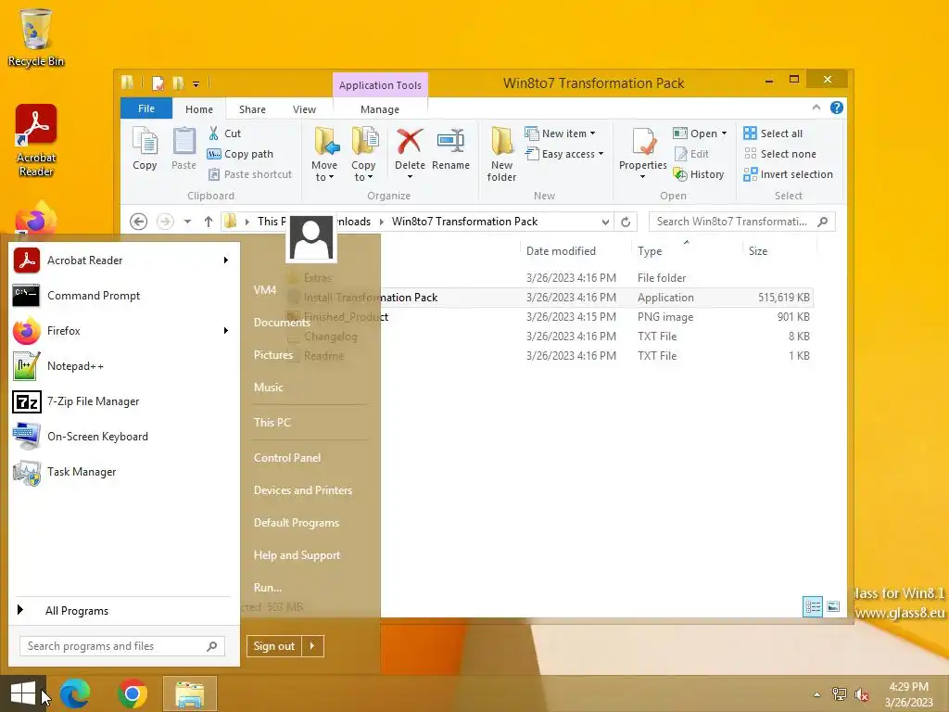
Task: Open Default Programs from Start menu
Action: 296,523
